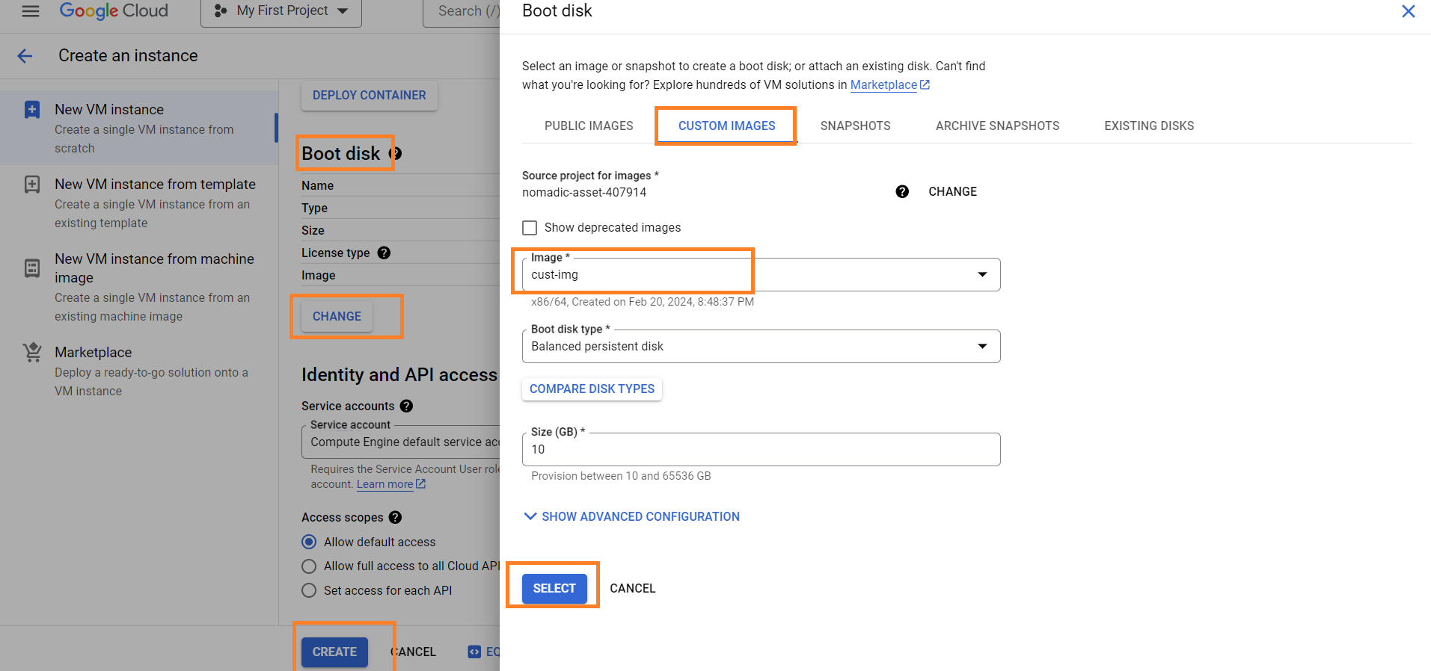This screenshot has width=1431, height=671.
Task: Click Compare Disk Types
Action: pyautogui.click(x=592, y=389)
